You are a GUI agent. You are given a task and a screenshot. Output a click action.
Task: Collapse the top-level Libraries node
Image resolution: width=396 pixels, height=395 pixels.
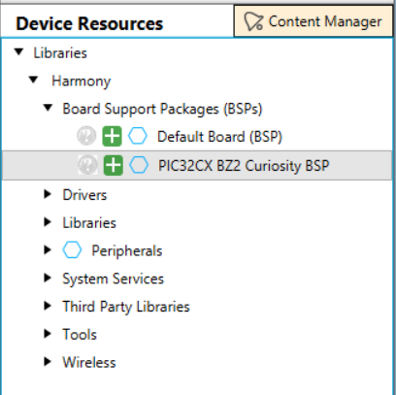pos(19,51)
